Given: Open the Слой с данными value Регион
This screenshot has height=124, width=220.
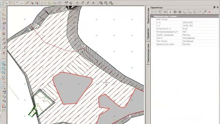Looking at the screenshot, I should (200, 35).
